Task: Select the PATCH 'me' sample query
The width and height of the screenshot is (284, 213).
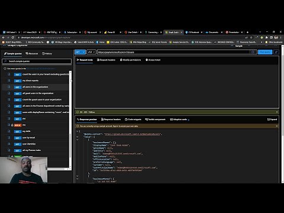Action: 24,125
